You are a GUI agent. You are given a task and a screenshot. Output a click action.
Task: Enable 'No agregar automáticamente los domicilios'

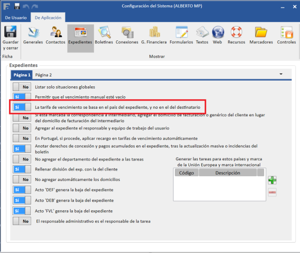pyautogui.click(x=22, y=179)
